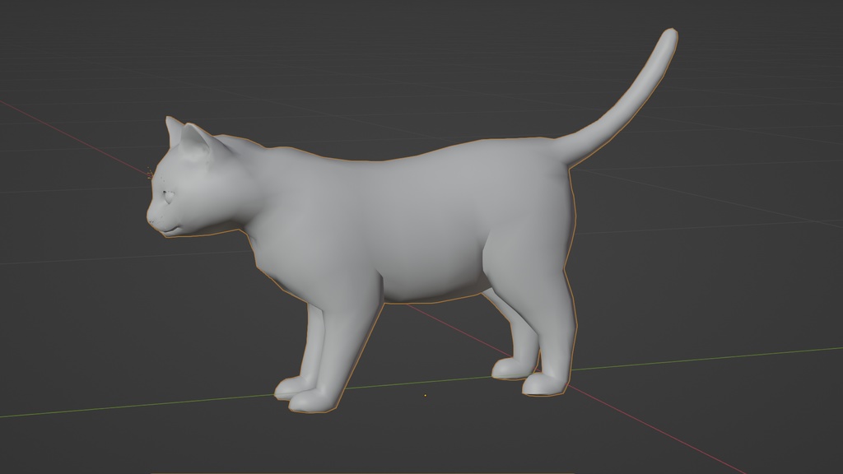This screenshot has width=843, height=474.
Task: Click the 3D cursor beneath the cat
Action: click(x=423, y=396)
